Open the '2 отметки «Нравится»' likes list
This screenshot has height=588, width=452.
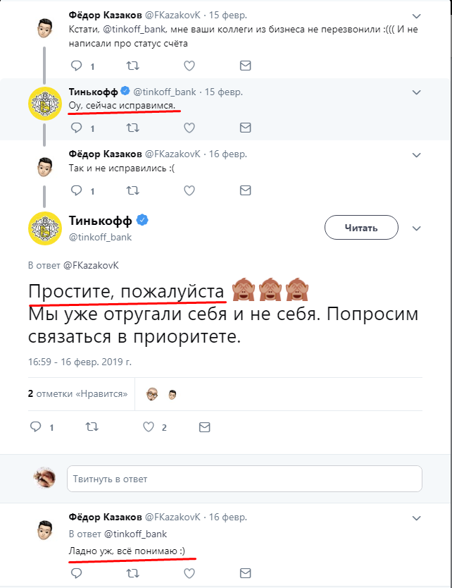tap(77, 394)
